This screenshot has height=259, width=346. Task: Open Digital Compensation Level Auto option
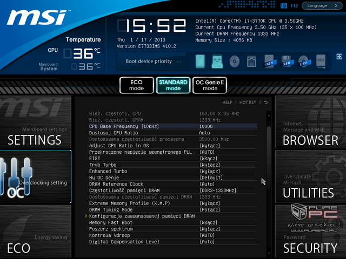207,242
